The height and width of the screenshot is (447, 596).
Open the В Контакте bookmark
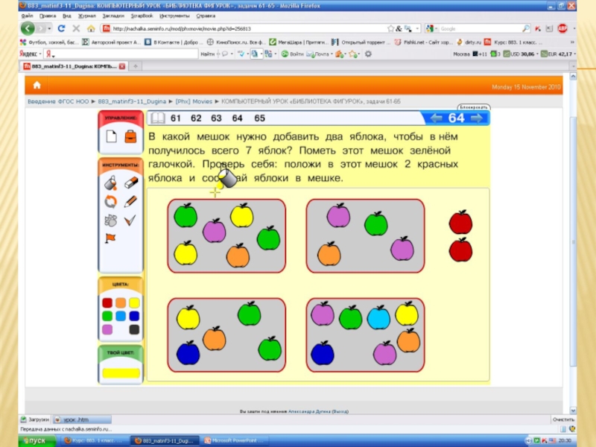click(x=174, y=42)
